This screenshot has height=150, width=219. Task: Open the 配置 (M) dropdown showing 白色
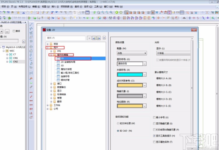(x=132, y=53)
